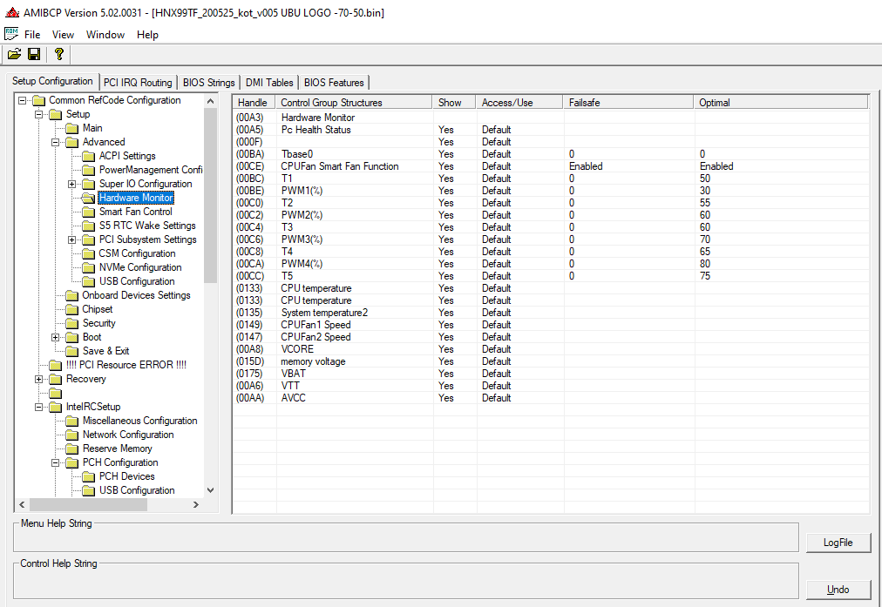The height and width of the screenshot is (607, 882).
Task: Click the folder icon of Security
Action: [x=71, y=323]
